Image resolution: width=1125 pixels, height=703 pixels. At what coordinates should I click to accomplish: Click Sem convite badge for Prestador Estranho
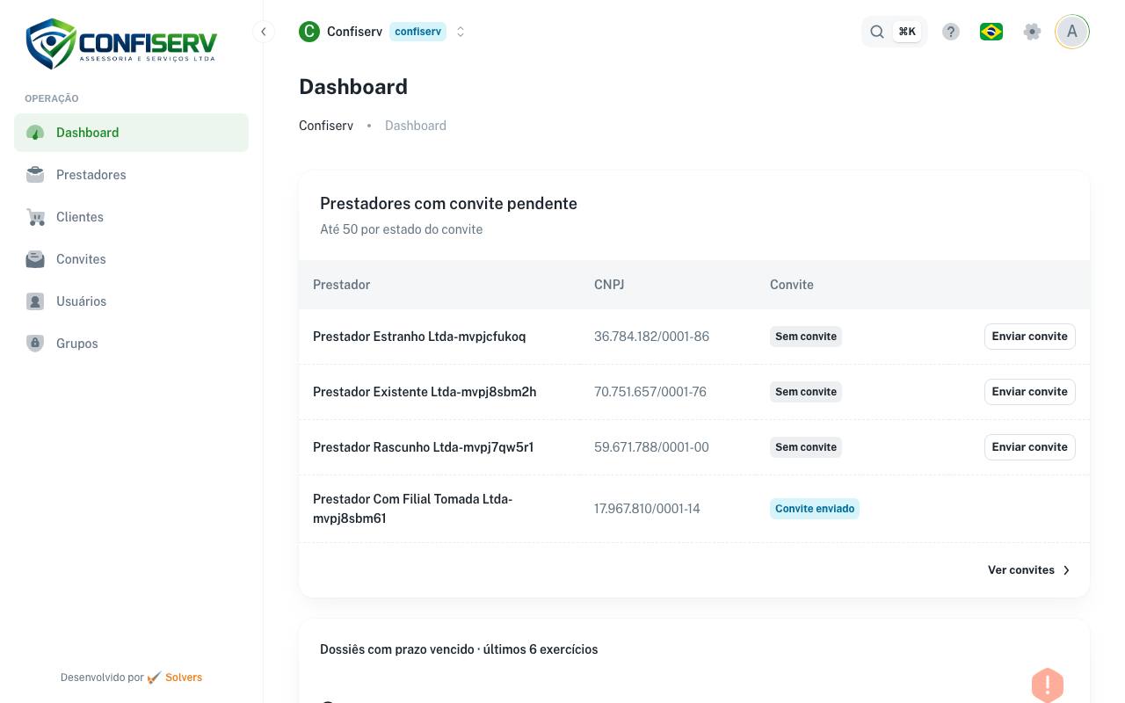point(806,337)
